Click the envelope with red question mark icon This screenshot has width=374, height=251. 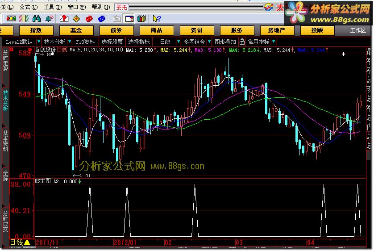click(64, 18)
